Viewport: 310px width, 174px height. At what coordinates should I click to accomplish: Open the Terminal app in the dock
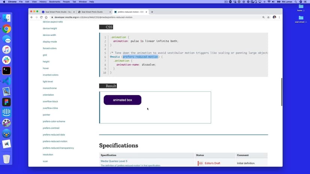[6, 71]
